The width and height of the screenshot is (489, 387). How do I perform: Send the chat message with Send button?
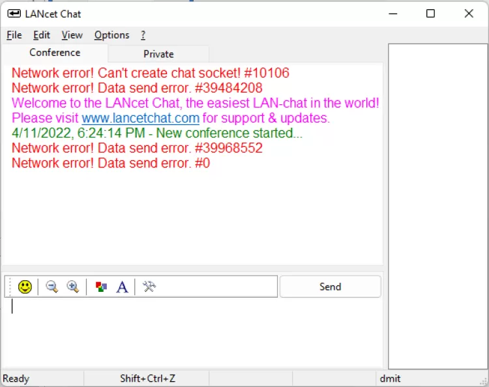[x=331, y=287]
